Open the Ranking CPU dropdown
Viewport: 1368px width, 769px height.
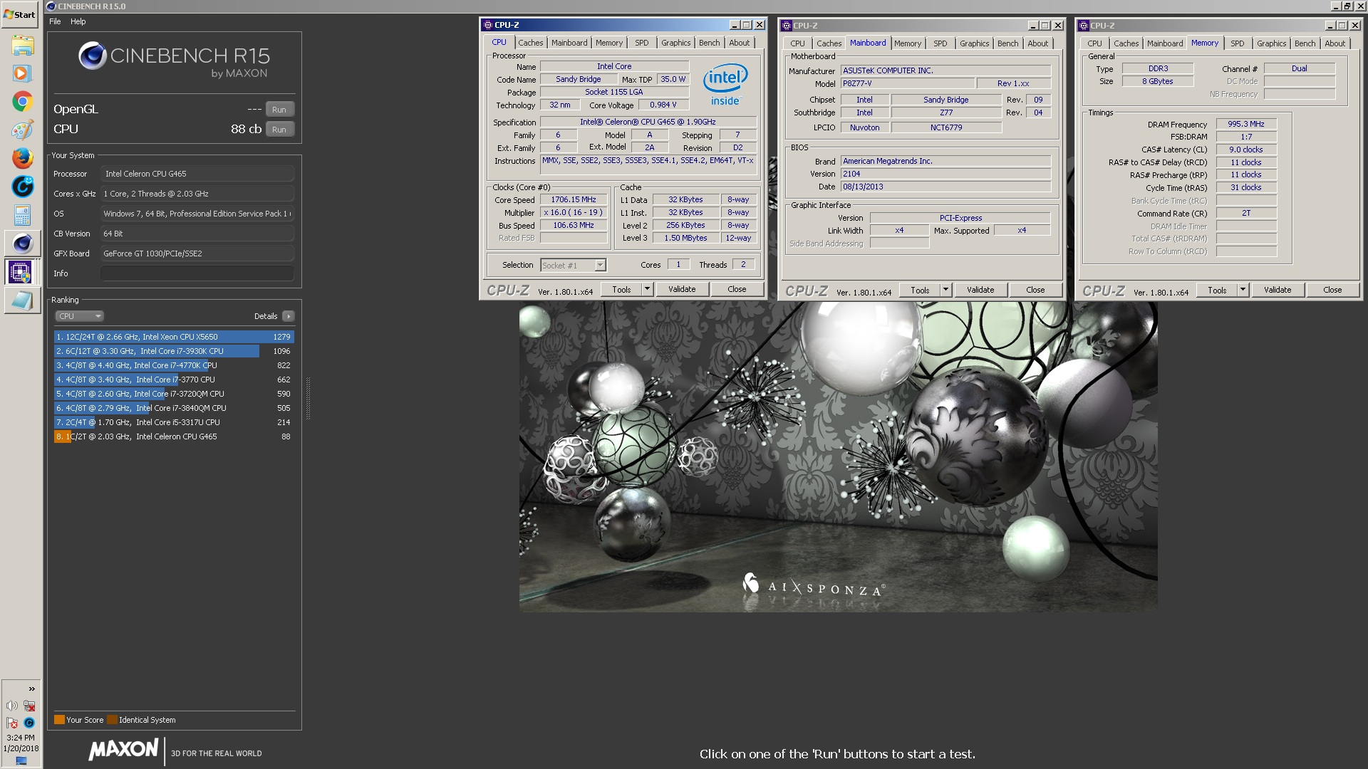tap(79, 316)
